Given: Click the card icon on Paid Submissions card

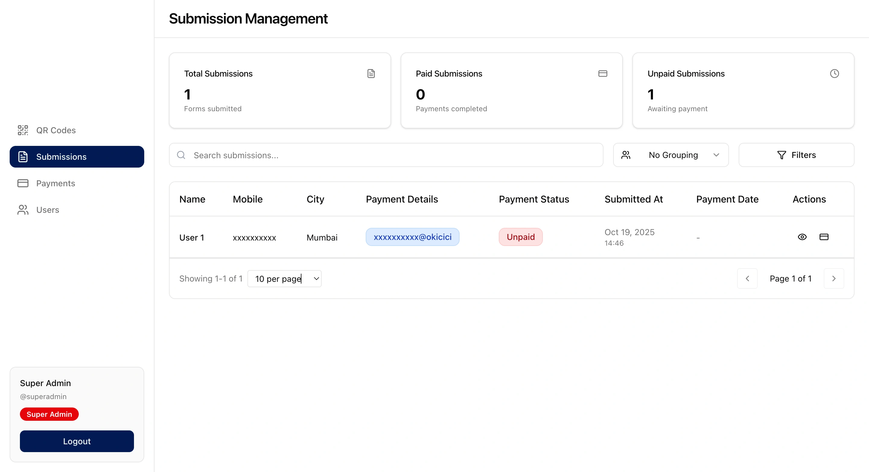Looking at the screenshot, I should [603, 74].
